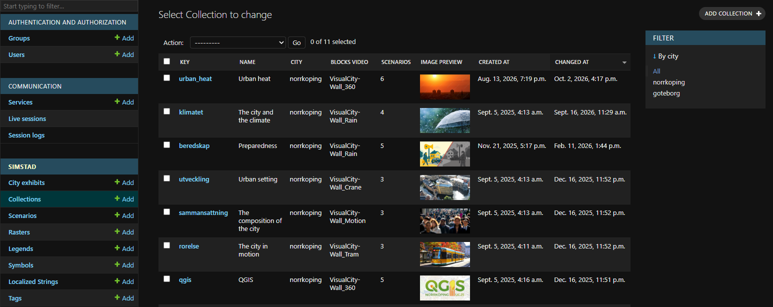
Task: Click the crowd of people thumbnail
Action: point(445,221)
